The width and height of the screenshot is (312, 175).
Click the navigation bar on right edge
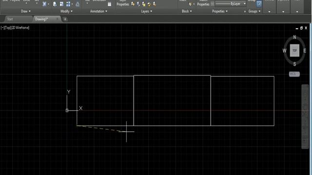[x=305, y=117]
